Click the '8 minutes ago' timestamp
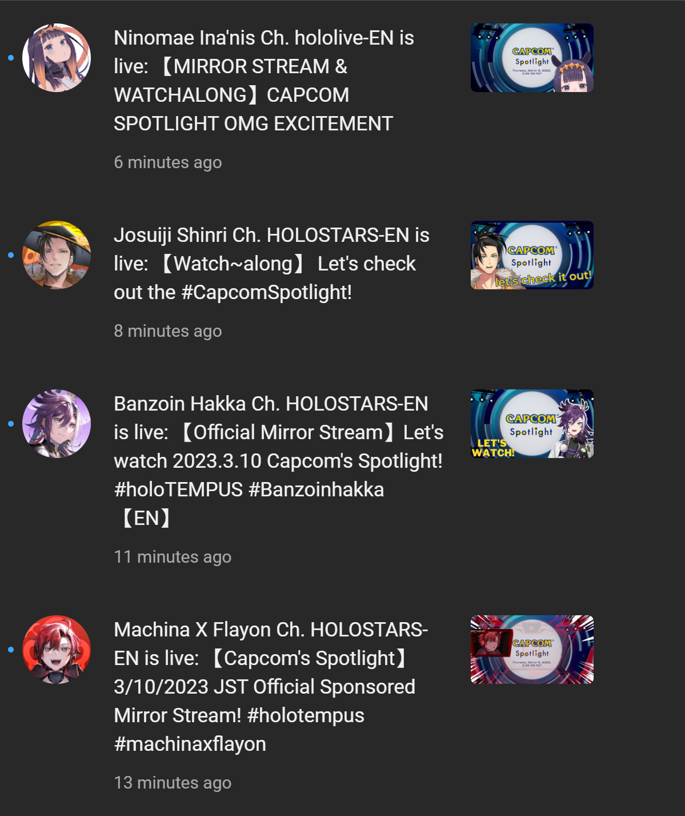This screenshot has width=685, height=816. 168,331
